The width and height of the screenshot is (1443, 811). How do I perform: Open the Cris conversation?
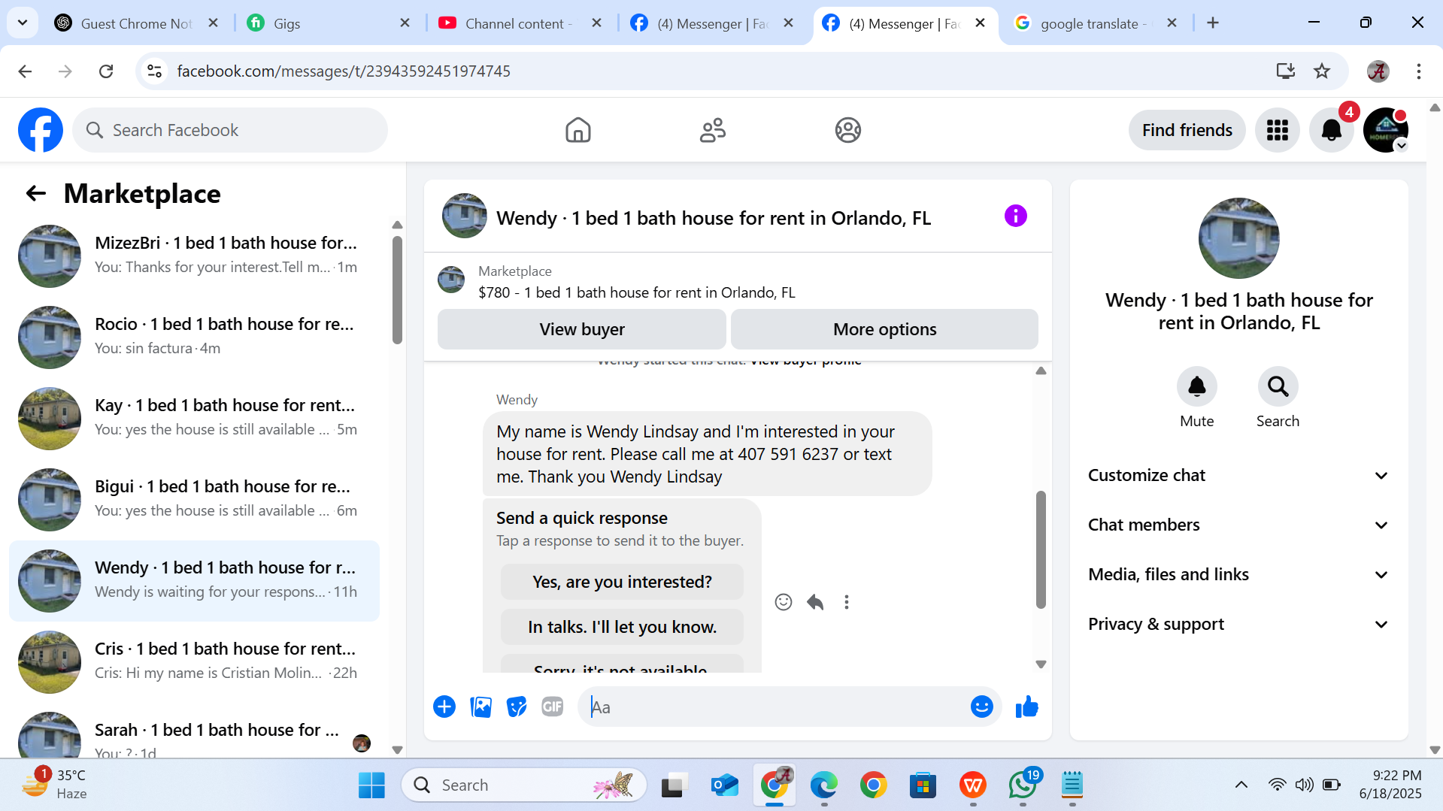pyautogui.click(x=194, y=661)
